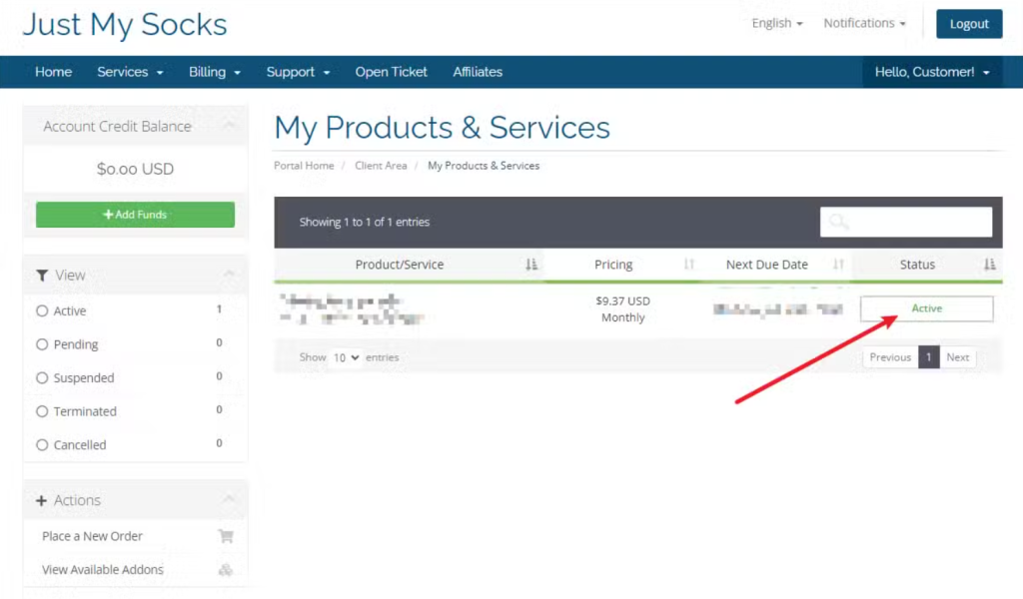
Task: Open the Hello, Customer! account menu
Action: pos(932,72)
